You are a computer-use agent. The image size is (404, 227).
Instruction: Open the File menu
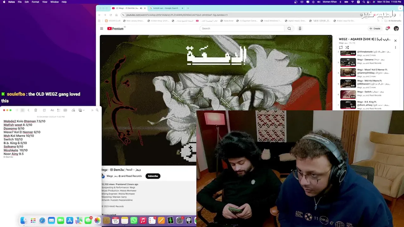point(20,2)
